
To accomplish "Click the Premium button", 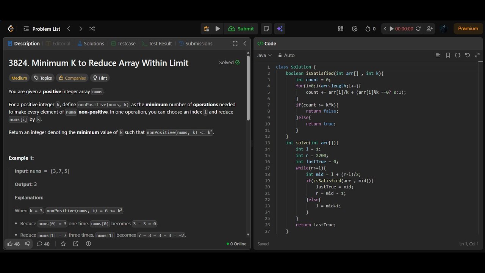I will point(468,28).
